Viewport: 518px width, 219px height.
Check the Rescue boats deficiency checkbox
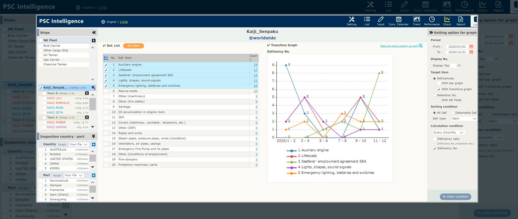tap(106, 91)
